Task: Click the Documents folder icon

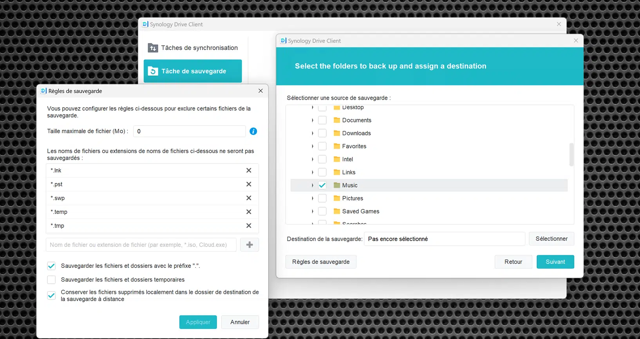Action: [x=337, y=120]
